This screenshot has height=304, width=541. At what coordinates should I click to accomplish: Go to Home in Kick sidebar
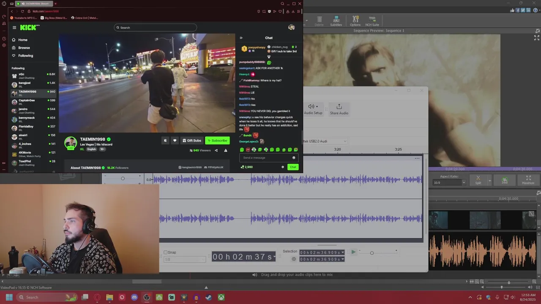coord(20,40)
